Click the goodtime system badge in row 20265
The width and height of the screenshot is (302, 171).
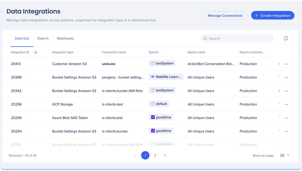(161, 117)
